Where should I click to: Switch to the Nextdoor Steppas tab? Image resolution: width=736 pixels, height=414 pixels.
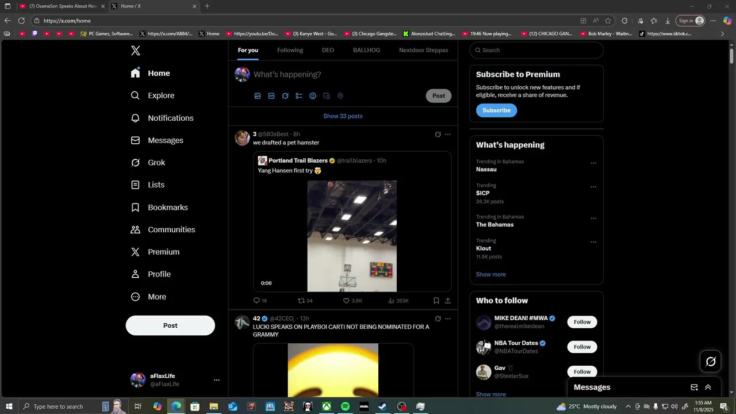424,50
